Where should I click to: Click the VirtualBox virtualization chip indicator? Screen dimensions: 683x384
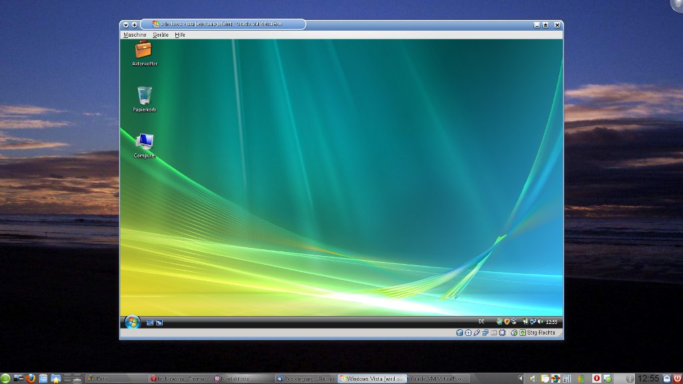pos(502,333)
